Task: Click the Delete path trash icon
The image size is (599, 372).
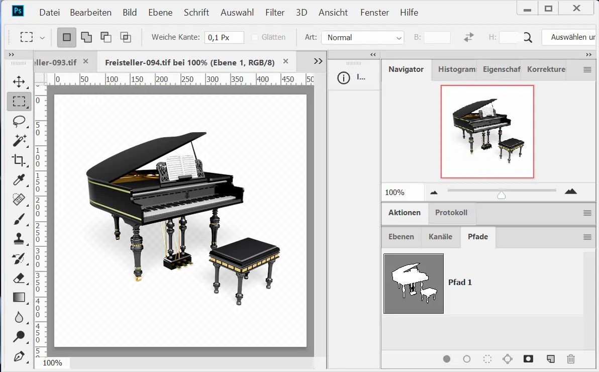Action: (570, 359)
